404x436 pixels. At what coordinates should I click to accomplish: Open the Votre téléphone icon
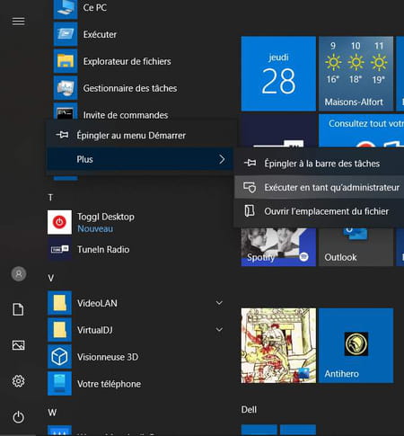click(x=59, y=384)
